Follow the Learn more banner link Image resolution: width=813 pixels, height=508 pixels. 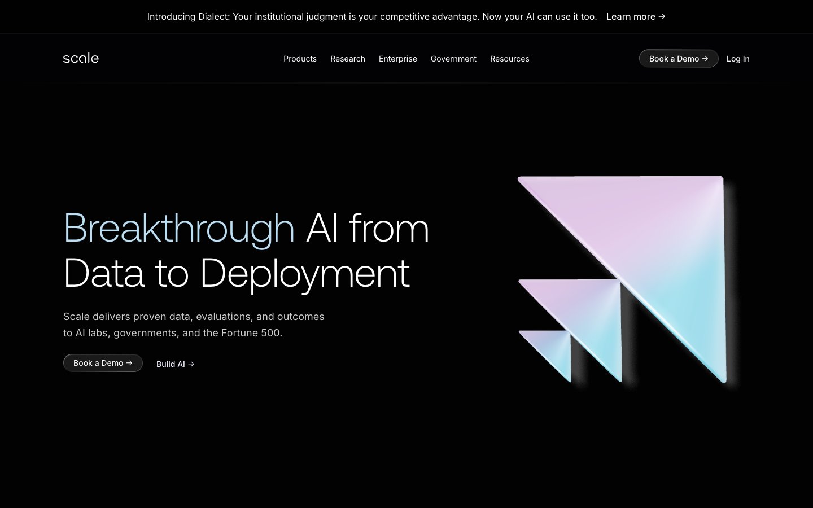[636, 17]
